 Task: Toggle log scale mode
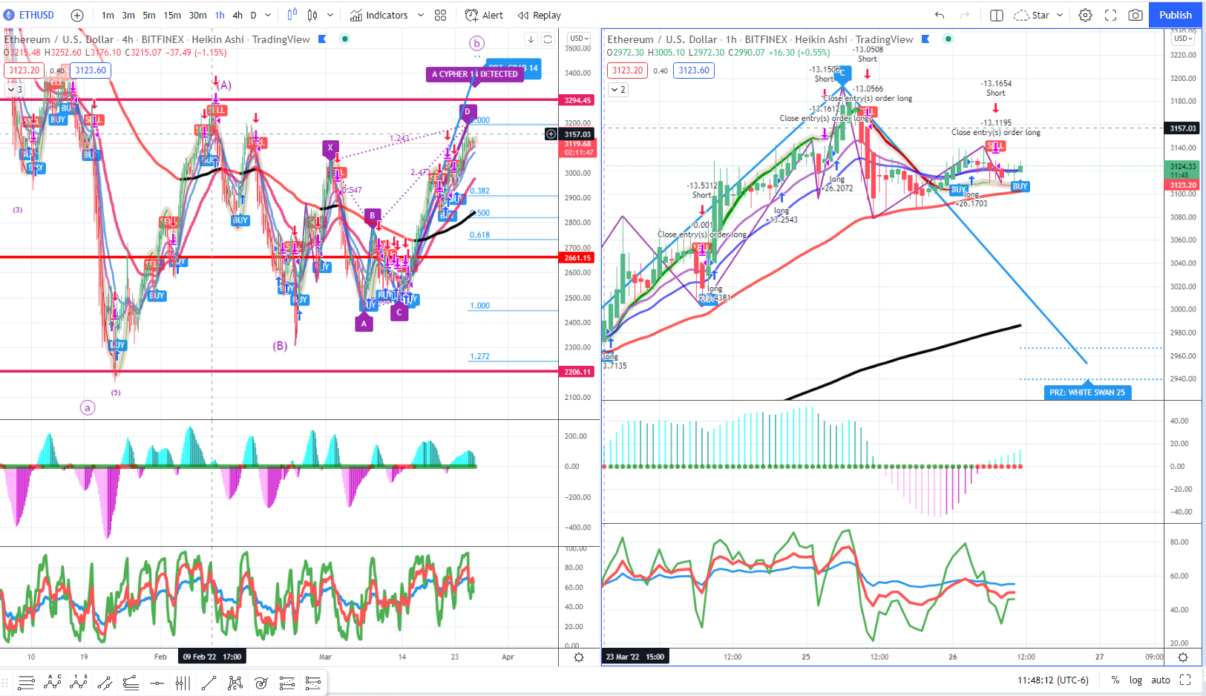(x=1135, y=680)
